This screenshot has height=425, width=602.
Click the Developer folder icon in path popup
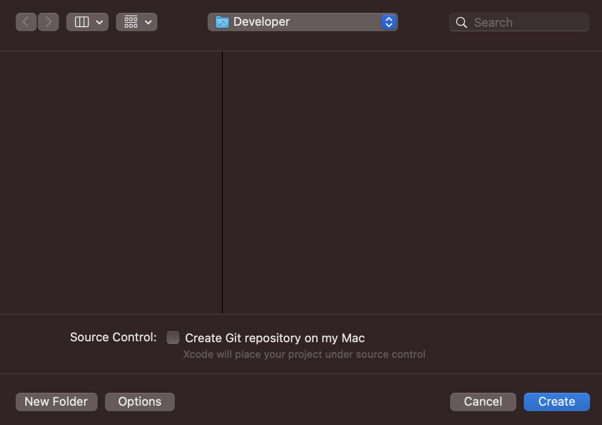coord(222,22)
